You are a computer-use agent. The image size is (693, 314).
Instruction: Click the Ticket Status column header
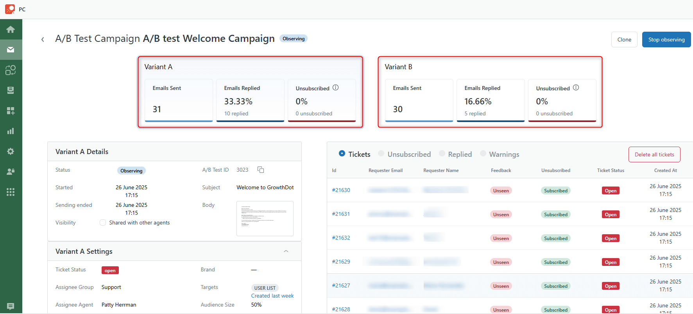click(x=611, y=170)
